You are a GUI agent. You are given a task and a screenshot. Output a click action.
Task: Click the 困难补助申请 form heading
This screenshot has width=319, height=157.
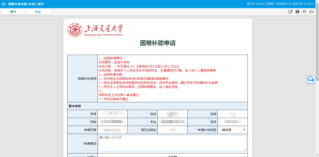(x=158, y=43)
